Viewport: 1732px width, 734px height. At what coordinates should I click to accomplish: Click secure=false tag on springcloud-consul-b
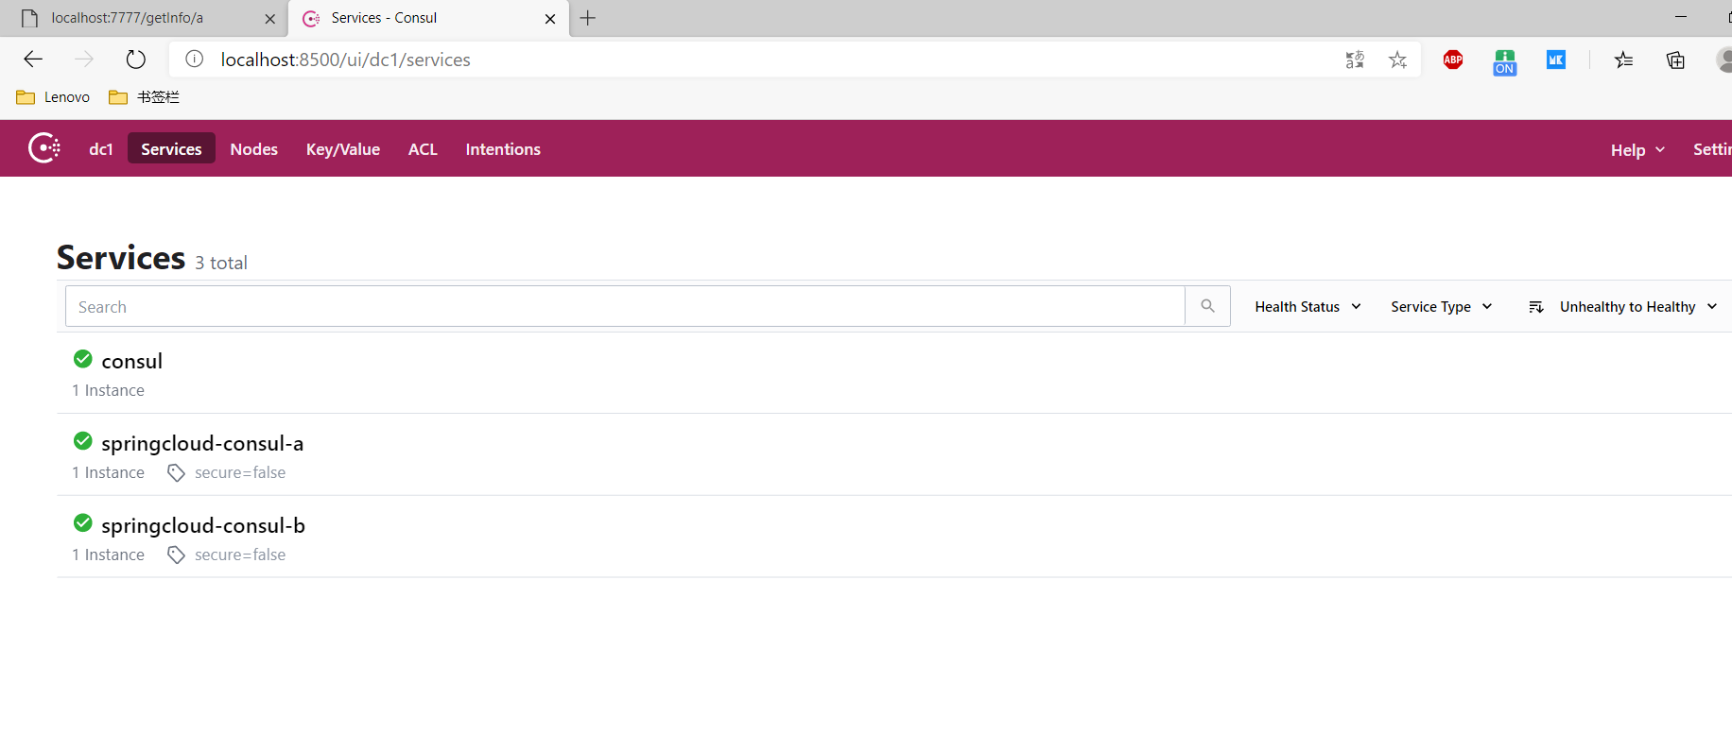click(x=240, y=555)
